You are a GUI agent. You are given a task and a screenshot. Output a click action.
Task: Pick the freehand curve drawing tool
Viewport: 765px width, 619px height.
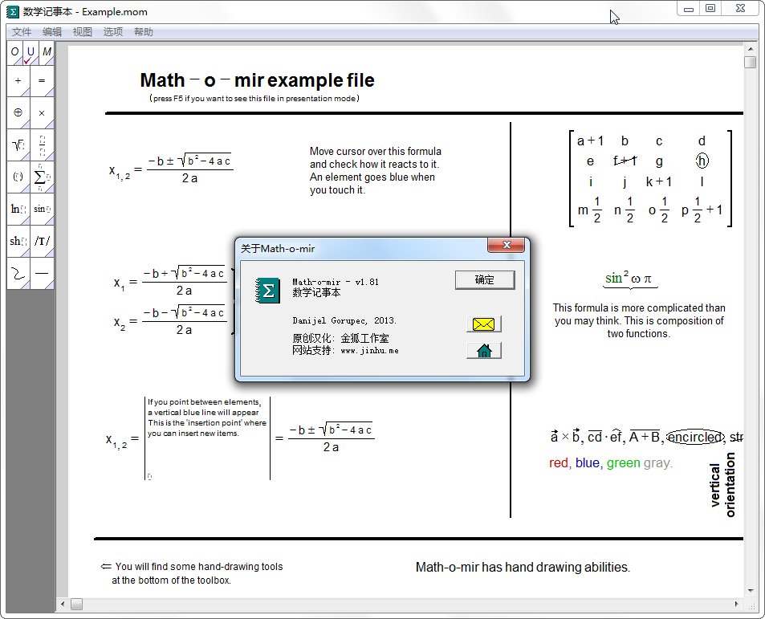18,273
